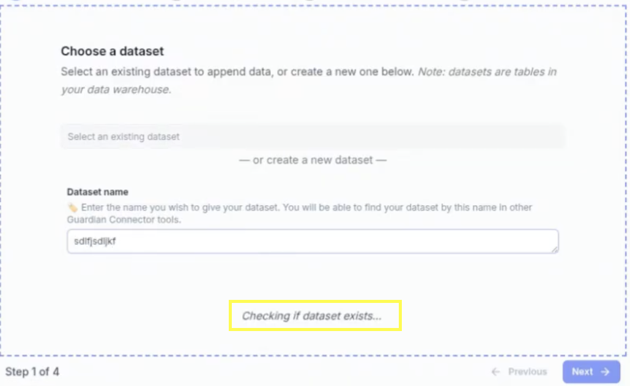
Task: Click the Step 1 of 4 indicator
Action: click(x=32, y=371)
